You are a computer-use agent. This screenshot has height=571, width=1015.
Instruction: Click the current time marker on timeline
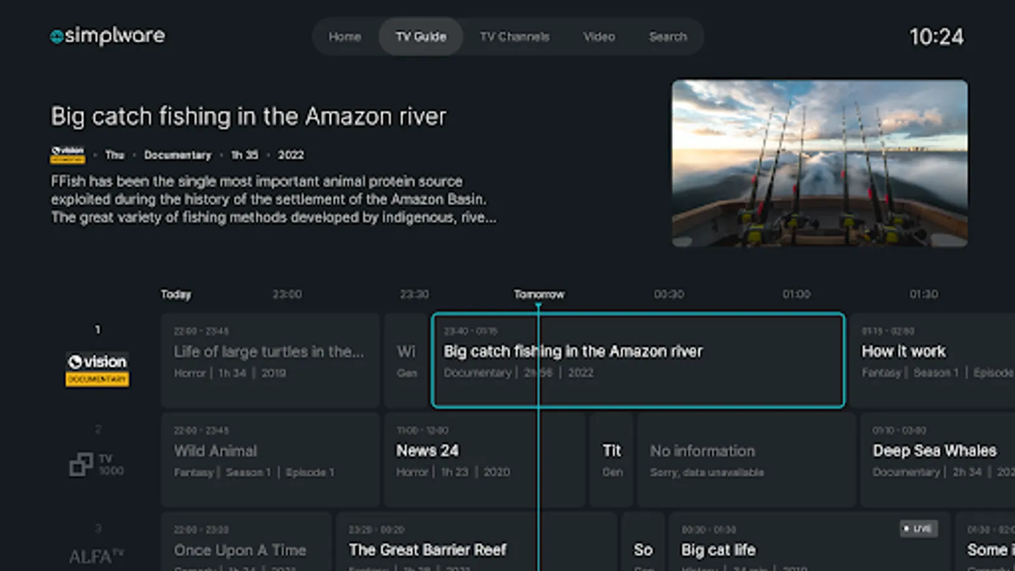[x=539, y=305]
